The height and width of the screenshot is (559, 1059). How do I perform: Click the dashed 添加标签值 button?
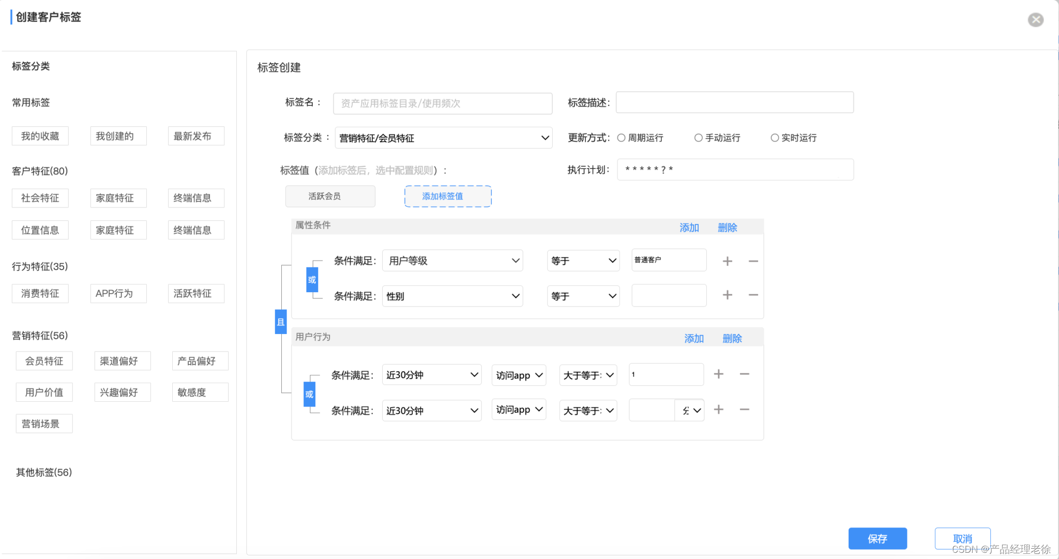click(448, 197)
